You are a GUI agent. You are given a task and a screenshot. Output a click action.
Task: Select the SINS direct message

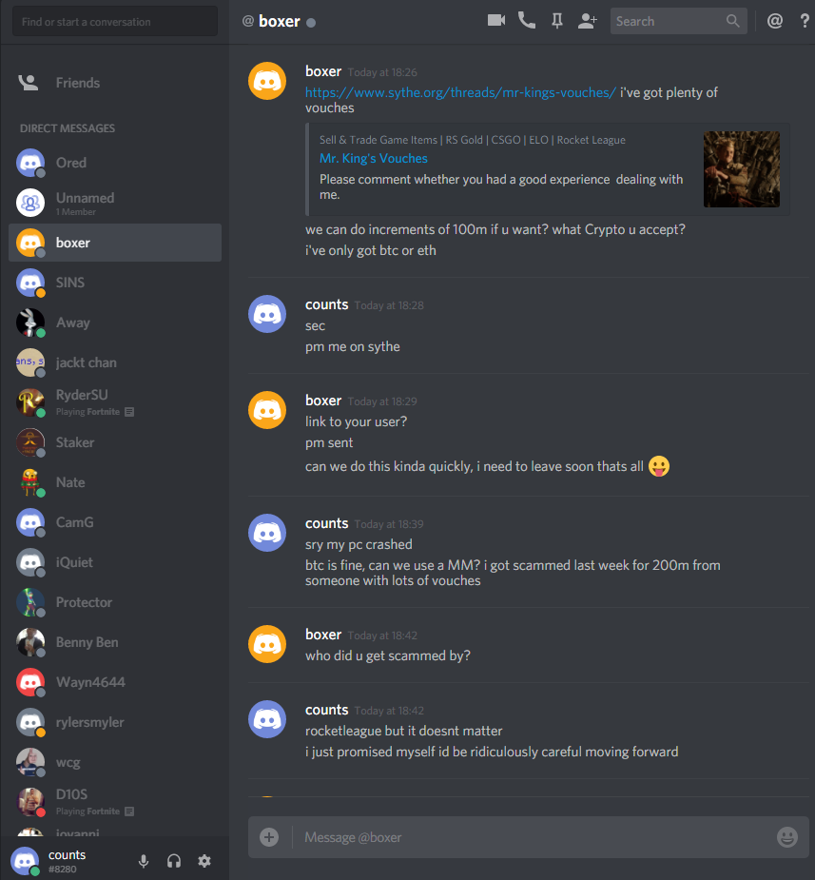click(115, 283)
